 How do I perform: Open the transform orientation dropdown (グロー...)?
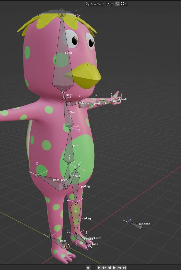94,4
